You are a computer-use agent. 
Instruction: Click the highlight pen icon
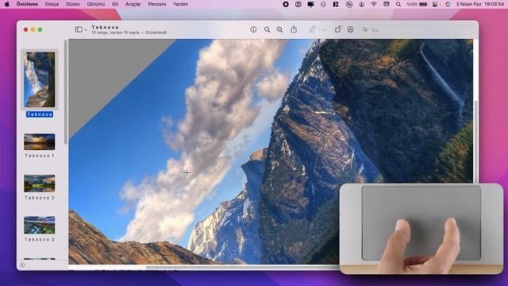pos(312,29)
